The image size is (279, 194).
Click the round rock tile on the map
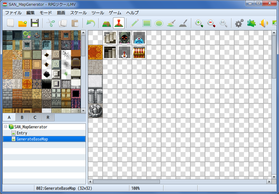95,111
